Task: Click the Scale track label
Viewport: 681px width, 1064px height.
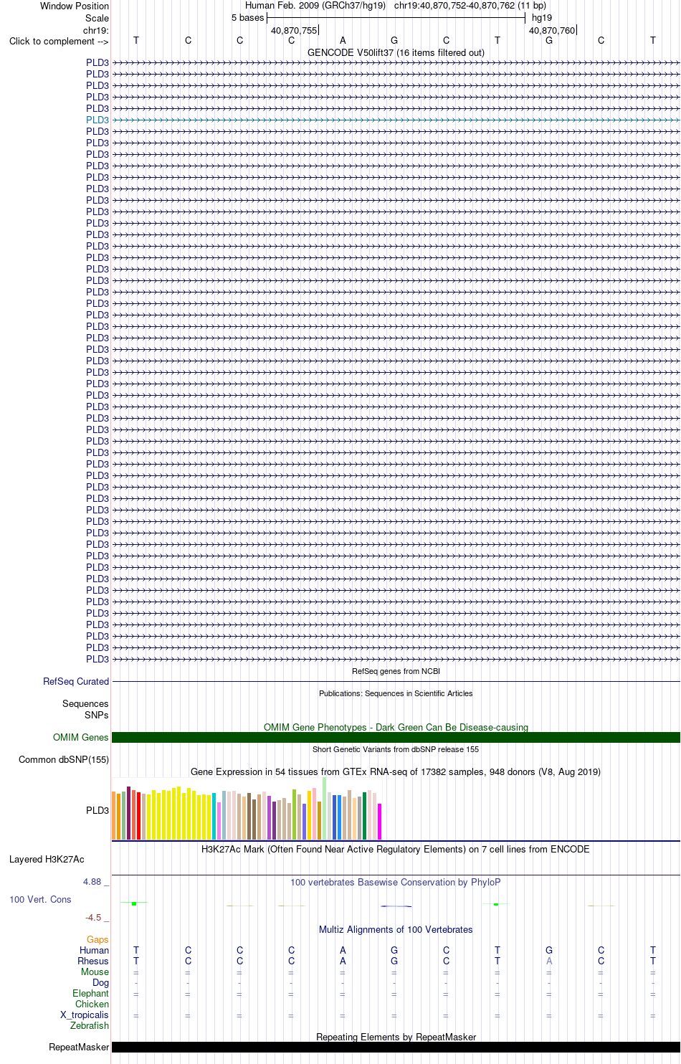Action: (97, 18)
